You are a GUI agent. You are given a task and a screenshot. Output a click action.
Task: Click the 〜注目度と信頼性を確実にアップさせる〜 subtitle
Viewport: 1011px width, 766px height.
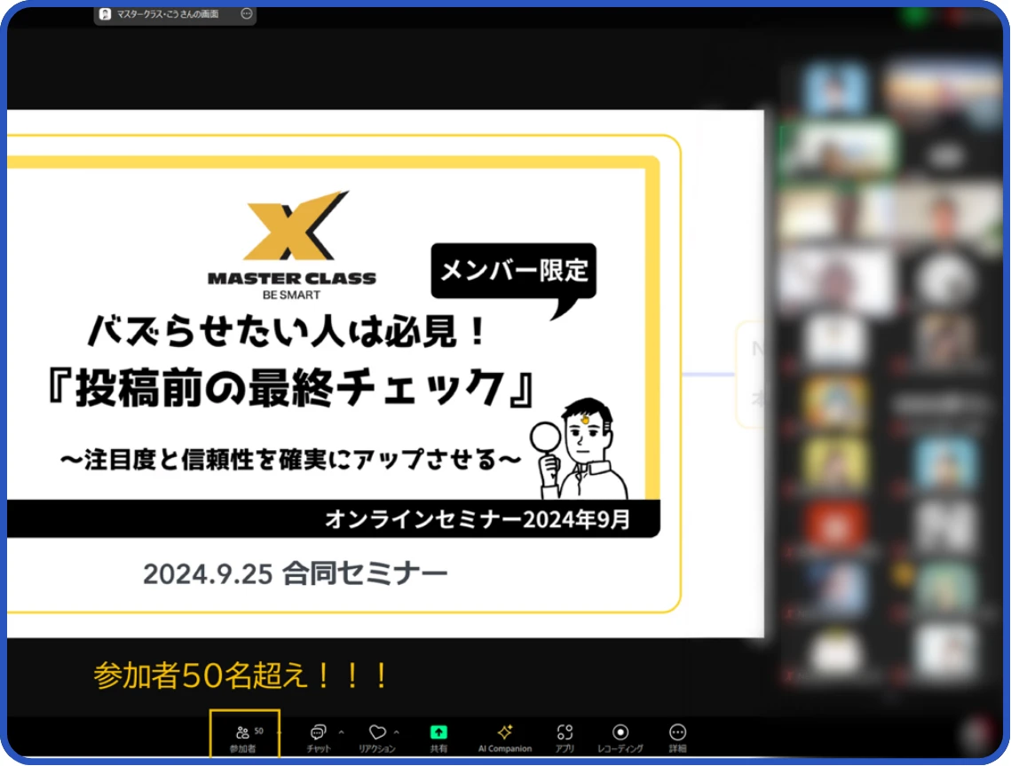click(291, 460)
